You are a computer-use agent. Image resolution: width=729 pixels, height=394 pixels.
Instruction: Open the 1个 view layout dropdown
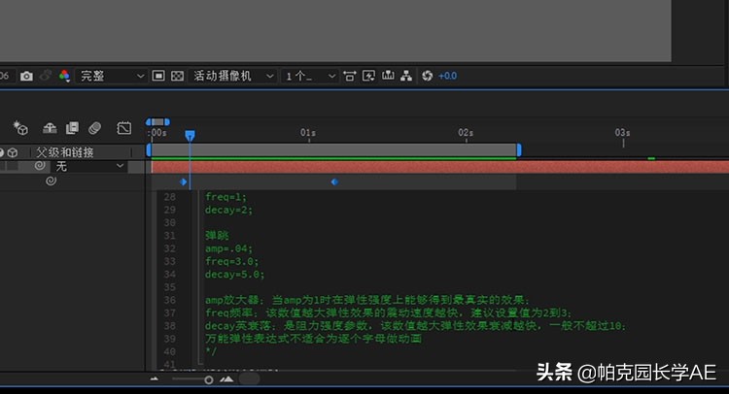pos(310,76)
